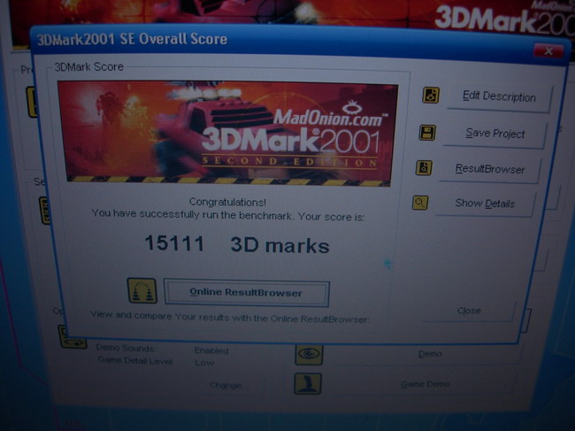This screenshot has width=575, height=431.
Task: Click the Show Details magnifier icon
Action: [420, 203]
